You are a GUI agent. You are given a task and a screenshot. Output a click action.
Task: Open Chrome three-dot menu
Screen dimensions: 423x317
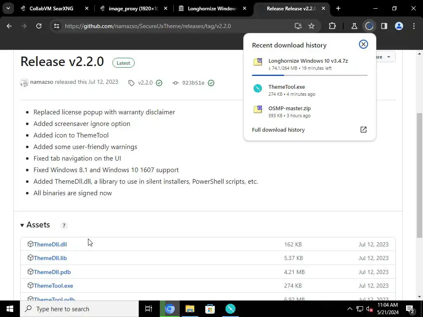pos(414,26)
